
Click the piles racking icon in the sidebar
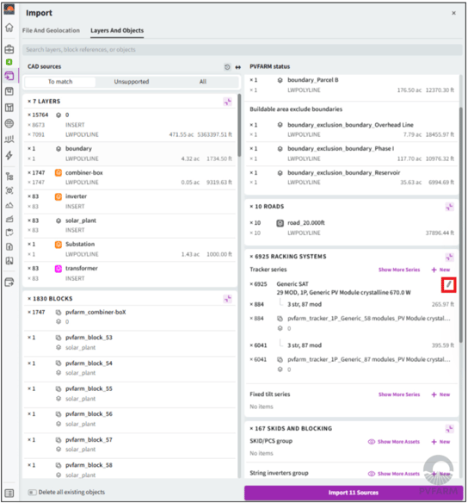coord(9,140)
